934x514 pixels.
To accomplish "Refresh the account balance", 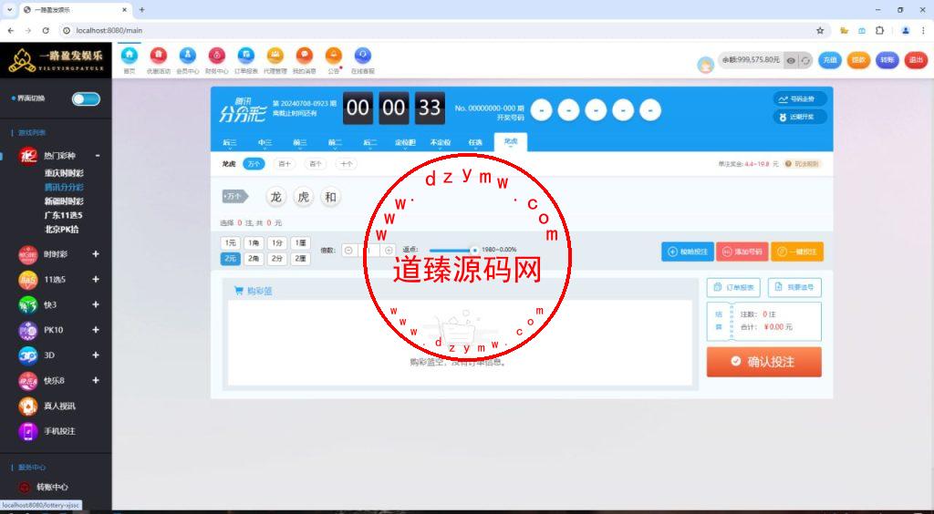I will click(805, 60).
